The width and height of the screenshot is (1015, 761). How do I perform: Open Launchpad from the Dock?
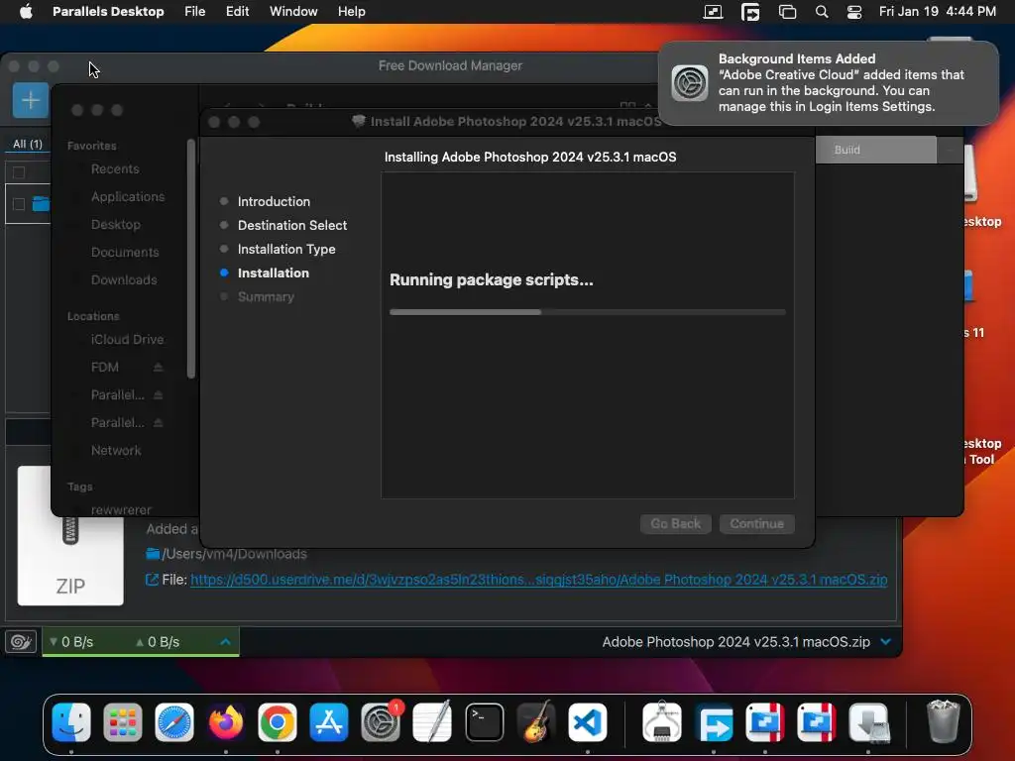click(122, 722)
